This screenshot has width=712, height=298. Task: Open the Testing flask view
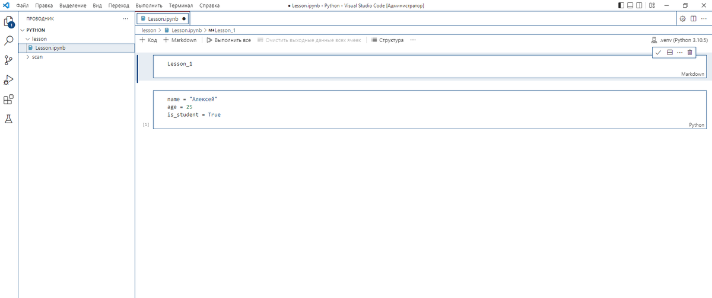[x=9, y=118]
